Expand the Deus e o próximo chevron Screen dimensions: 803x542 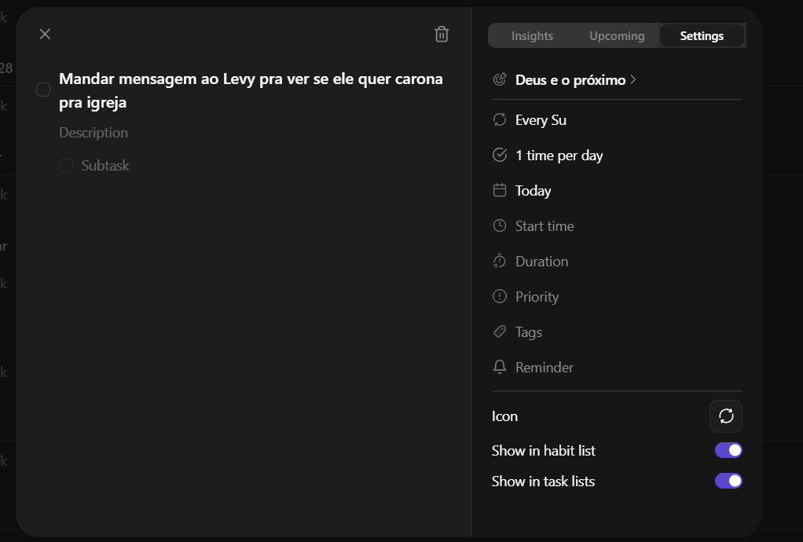(x=633, y=79)
